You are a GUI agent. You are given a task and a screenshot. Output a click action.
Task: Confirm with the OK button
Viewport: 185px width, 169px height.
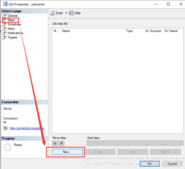150,164
